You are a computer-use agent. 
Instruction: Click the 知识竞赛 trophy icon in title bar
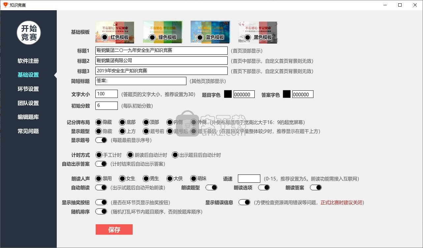point(5,5)
